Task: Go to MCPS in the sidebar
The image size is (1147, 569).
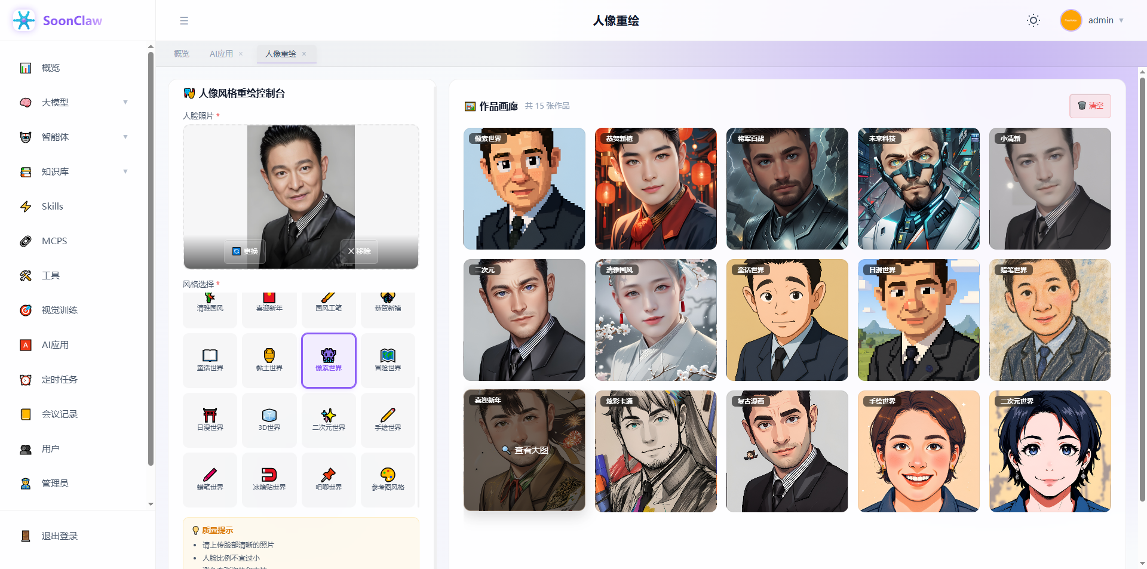Action: coord(54,241)
